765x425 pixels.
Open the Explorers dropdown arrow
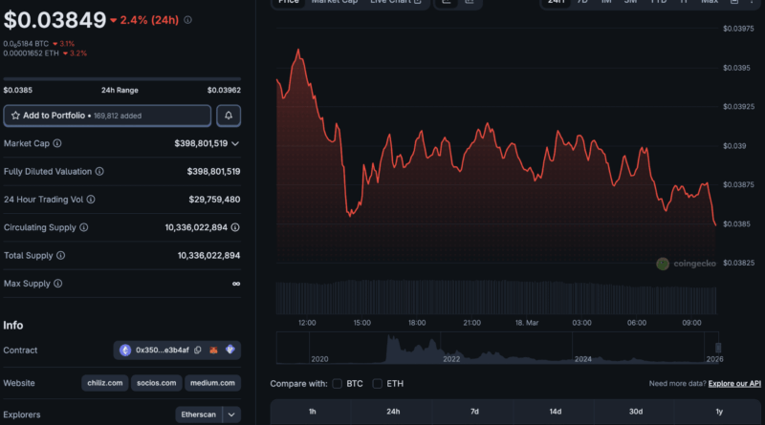coord(230,415)
